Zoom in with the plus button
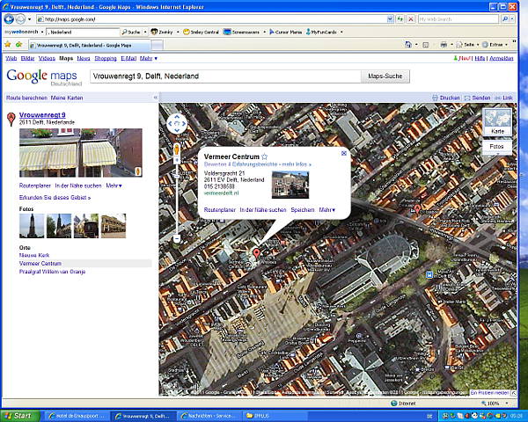528x422 pixels. [x=177, y=161]
